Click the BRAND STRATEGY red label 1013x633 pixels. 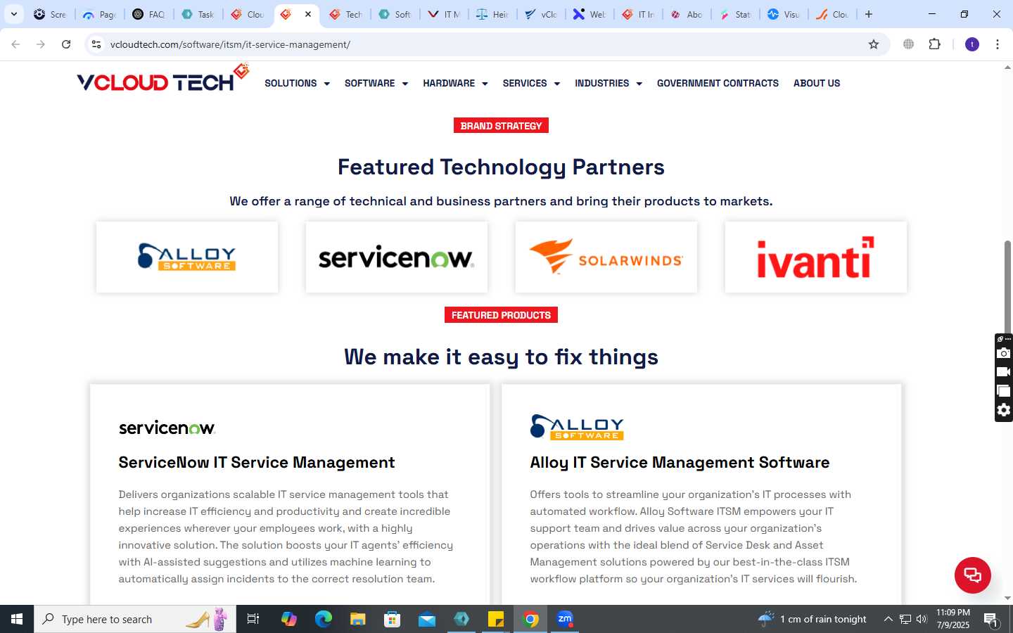click(501, 126)
